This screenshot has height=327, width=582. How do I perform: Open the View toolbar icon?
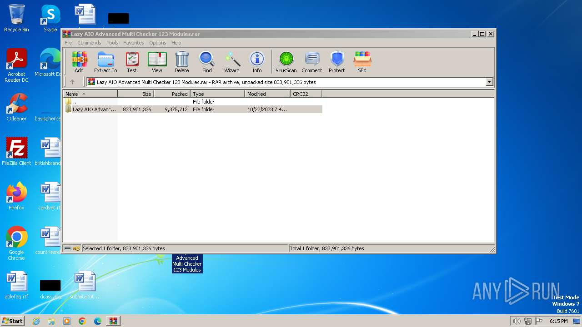tap(157, 62)
